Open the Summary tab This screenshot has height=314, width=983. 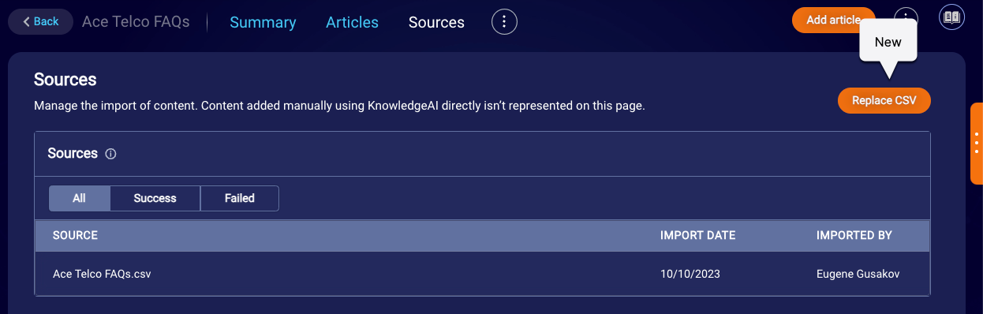pos(263,22)
